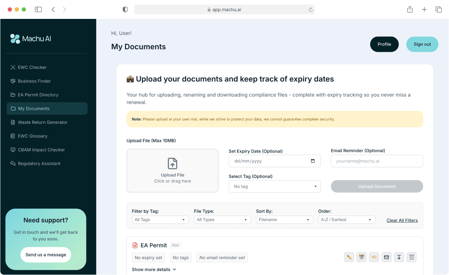Download EA Permit with the arrow icon
Screen dimensions: 449x275
tap(399, 258)
